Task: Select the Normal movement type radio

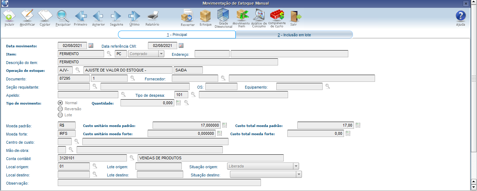Action: [x=60, y=103]
